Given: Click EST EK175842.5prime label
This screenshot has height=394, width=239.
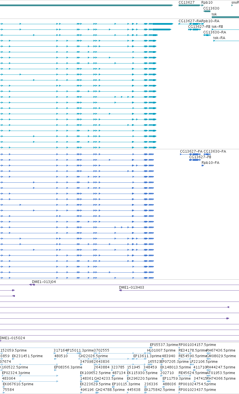Looking at the screenshot, I should tap(160, 390).
